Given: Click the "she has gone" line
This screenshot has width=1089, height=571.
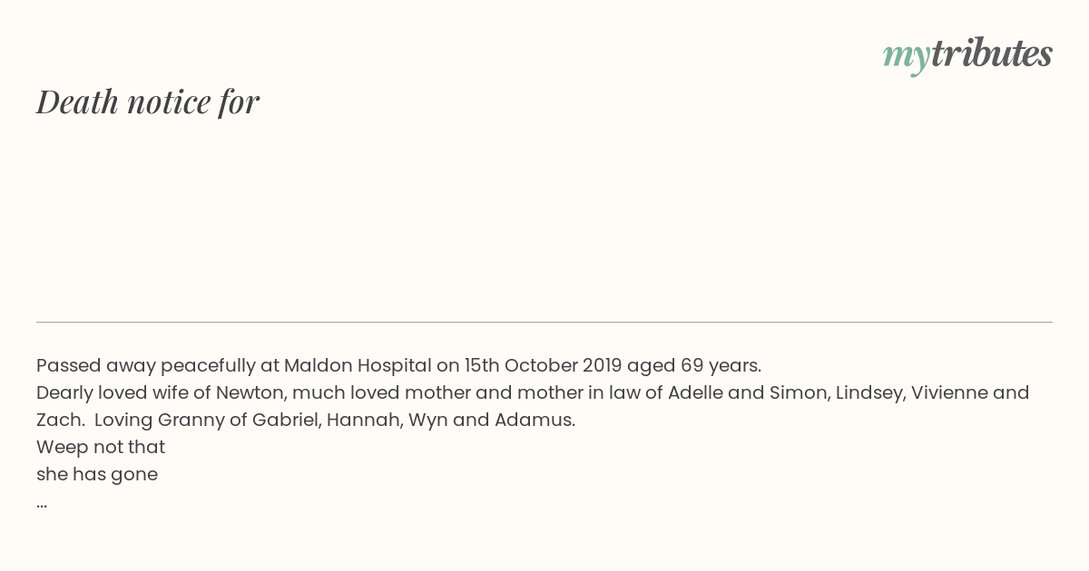Looking at the screenshot, I should [97, 475].
